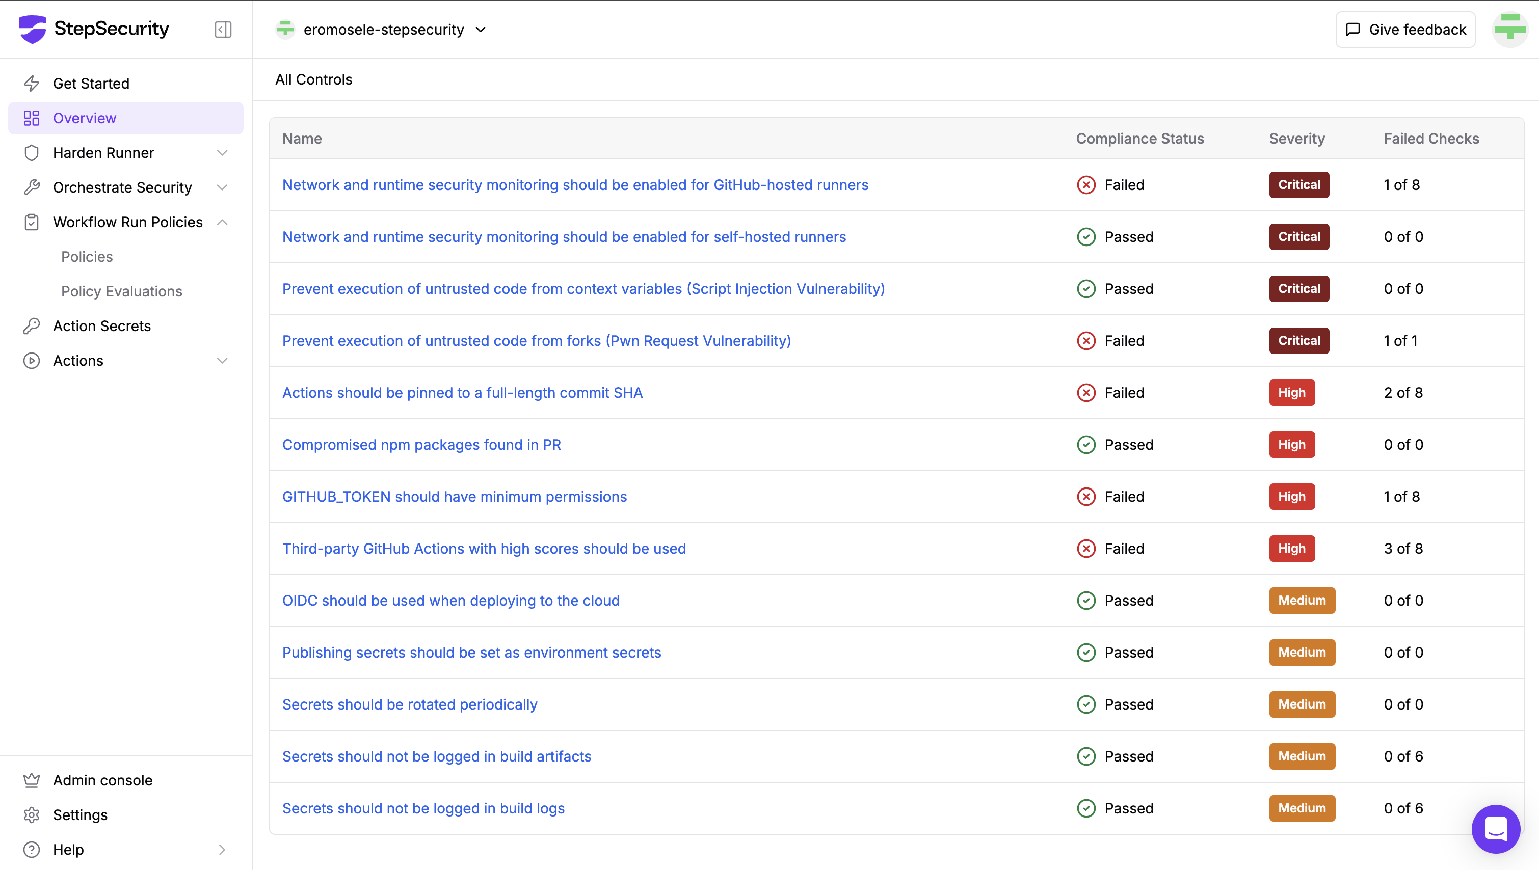Screen dimensions: 1539x870
Task: Click the Failed status icon for Pwn Request row
Action: [x=1086, y=341]
